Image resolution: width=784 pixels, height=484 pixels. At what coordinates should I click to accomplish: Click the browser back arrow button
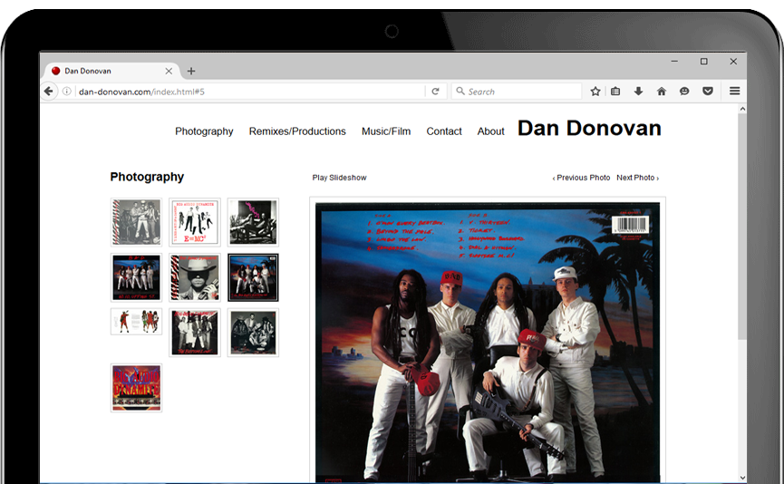pos(49,92)
